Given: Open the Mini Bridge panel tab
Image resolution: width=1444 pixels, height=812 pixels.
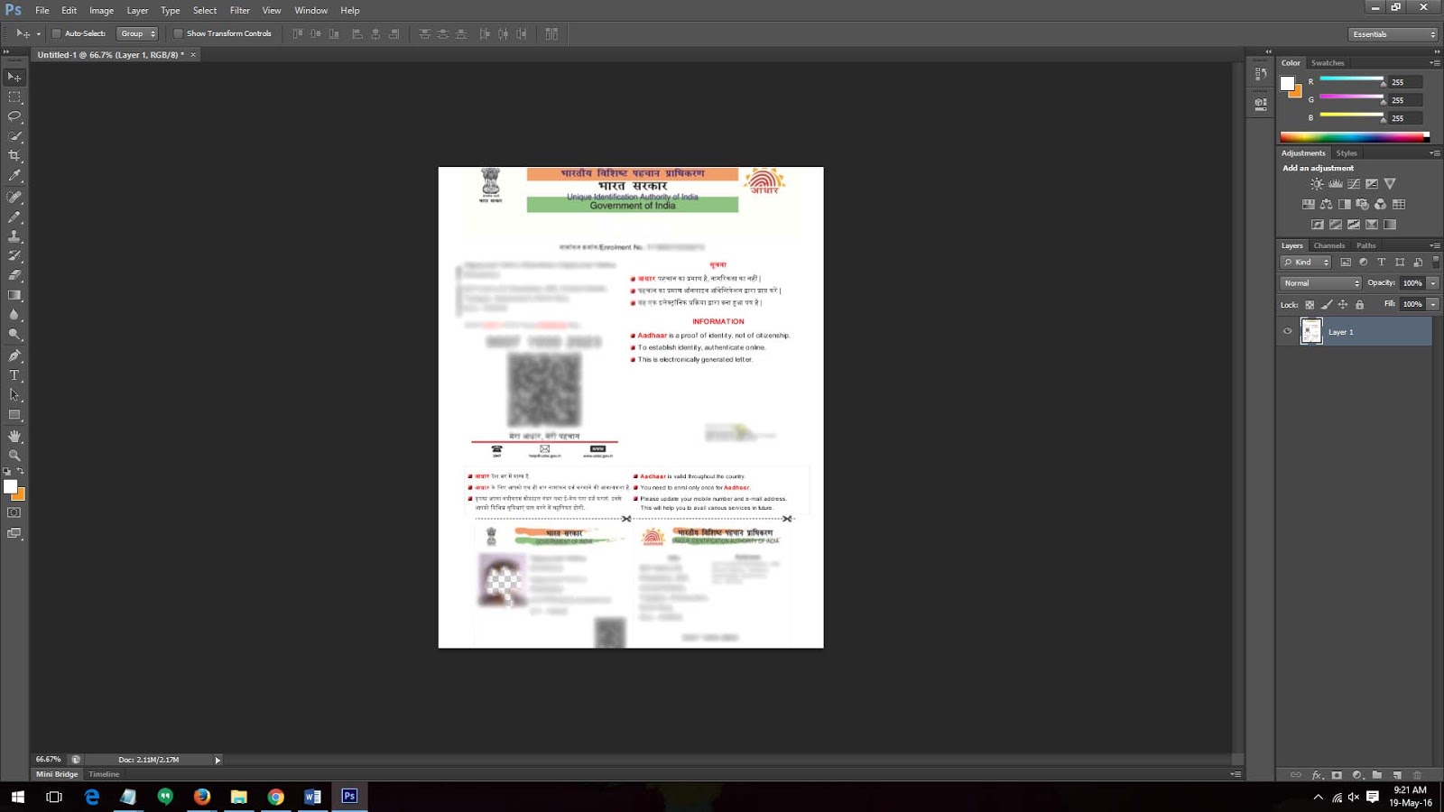Looking at the screenshot, I should (x=57, y=774).
